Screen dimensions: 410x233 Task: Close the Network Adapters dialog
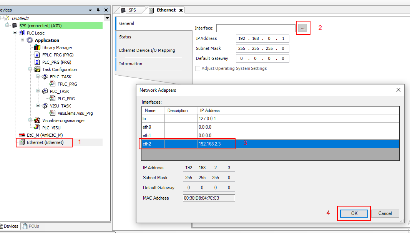click(398, 90)
